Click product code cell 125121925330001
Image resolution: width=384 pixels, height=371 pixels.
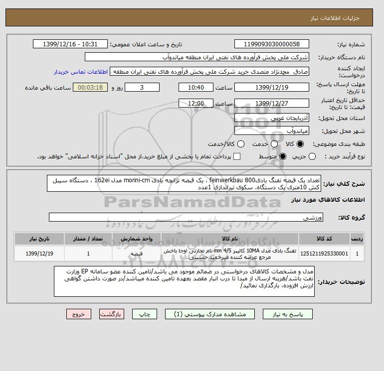(x=324, y=253)
